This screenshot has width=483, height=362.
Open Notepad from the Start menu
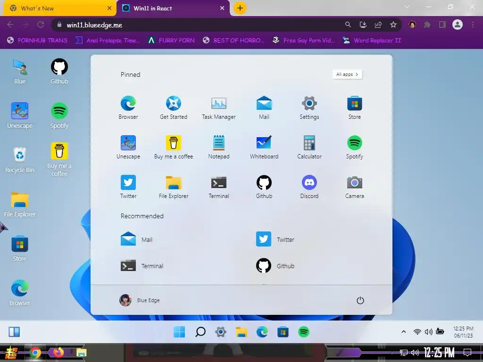pyautogui.click(x=219, y=147)
